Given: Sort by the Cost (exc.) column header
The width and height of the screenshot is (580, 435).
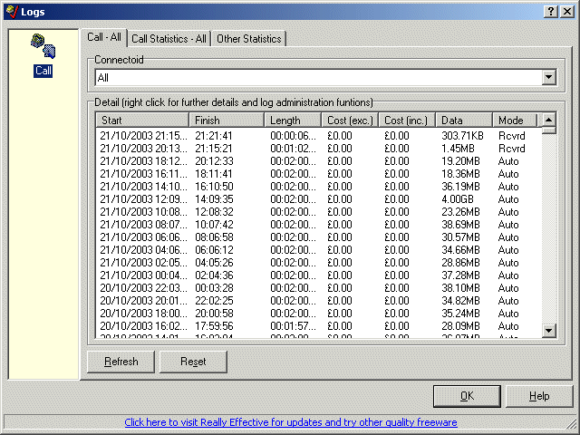Looking at the screenshot, I should (350, 121).
